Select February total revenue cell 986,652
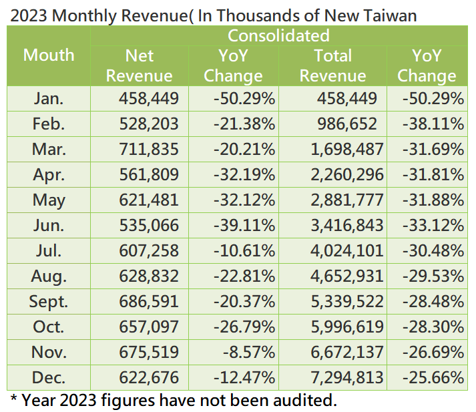The width and height of the screenshot is (476, 412). [346, 124]
